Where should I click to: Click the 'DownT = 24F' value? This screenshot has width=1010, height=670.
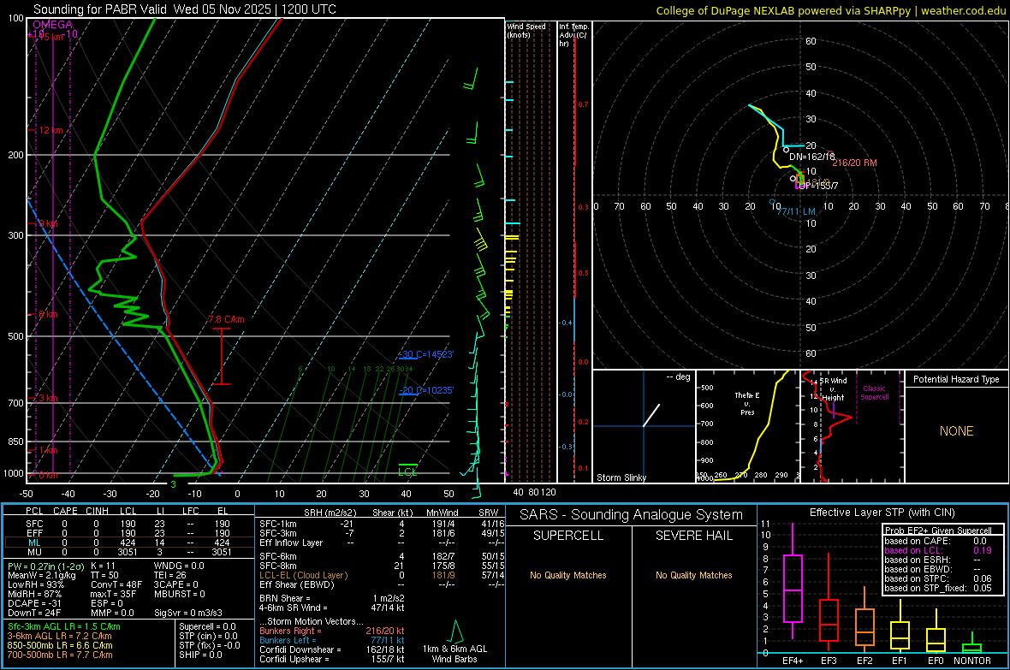34,613
